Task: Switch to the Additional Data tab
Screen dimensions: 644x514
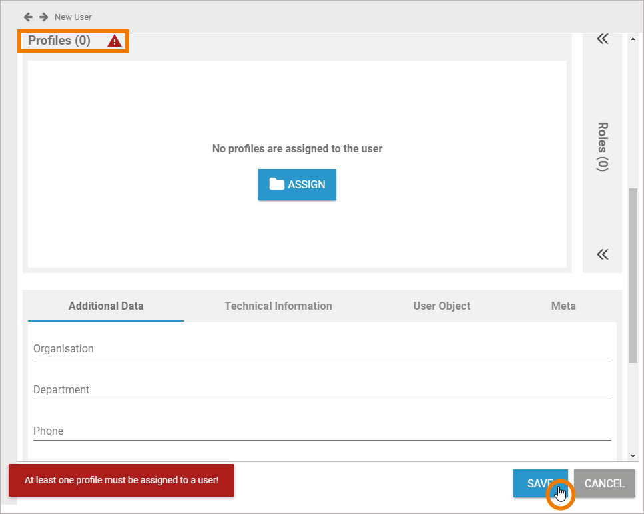Action: [105, 306]
